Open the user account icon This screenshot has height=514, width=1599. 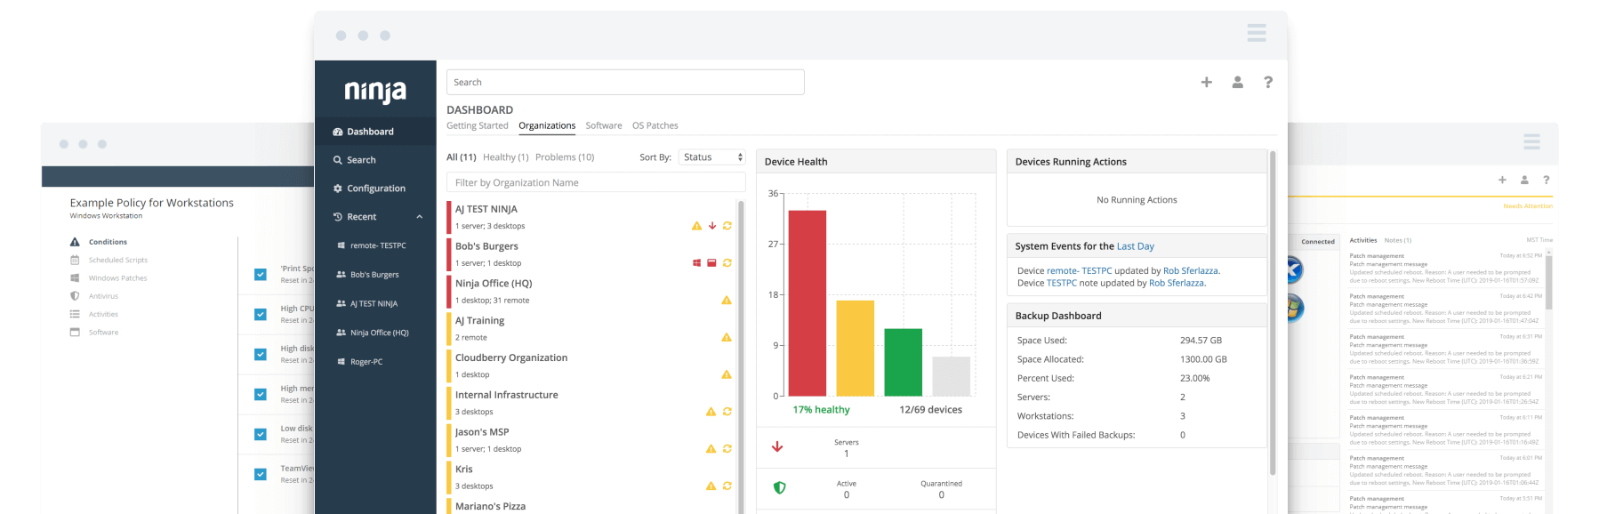[x=1237, y=82]
